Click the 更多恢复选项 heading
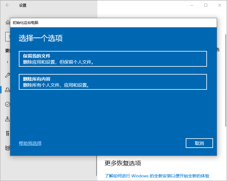The width and height of the screenshot is (227, 181). (x=123, y=163)
